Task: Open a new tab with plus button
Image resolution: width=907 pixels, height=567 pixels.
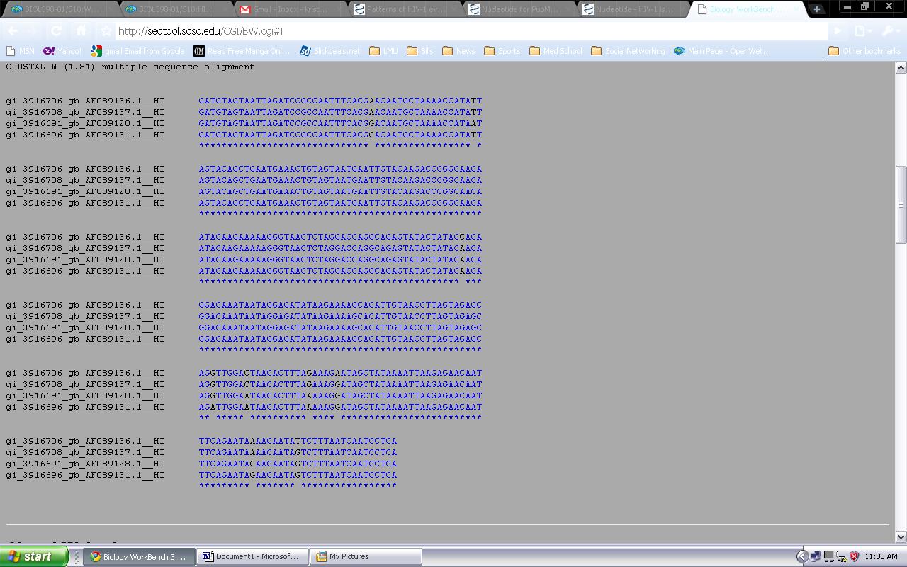Action: pyautogui.click(x=817, y=9)
